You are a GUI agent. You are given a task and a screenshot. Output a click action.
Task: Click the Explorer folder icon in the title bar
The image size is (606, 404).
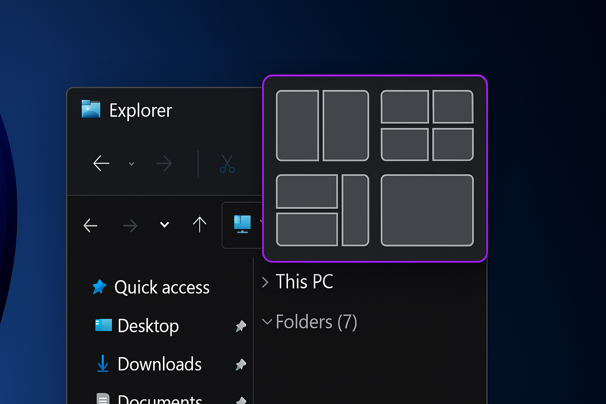point(91,109)
